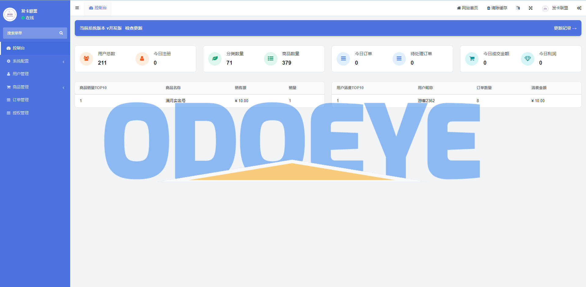This screenshot has height=287, width=586.
Task: Open 网站首页 link in top bar
Action: 467,8
